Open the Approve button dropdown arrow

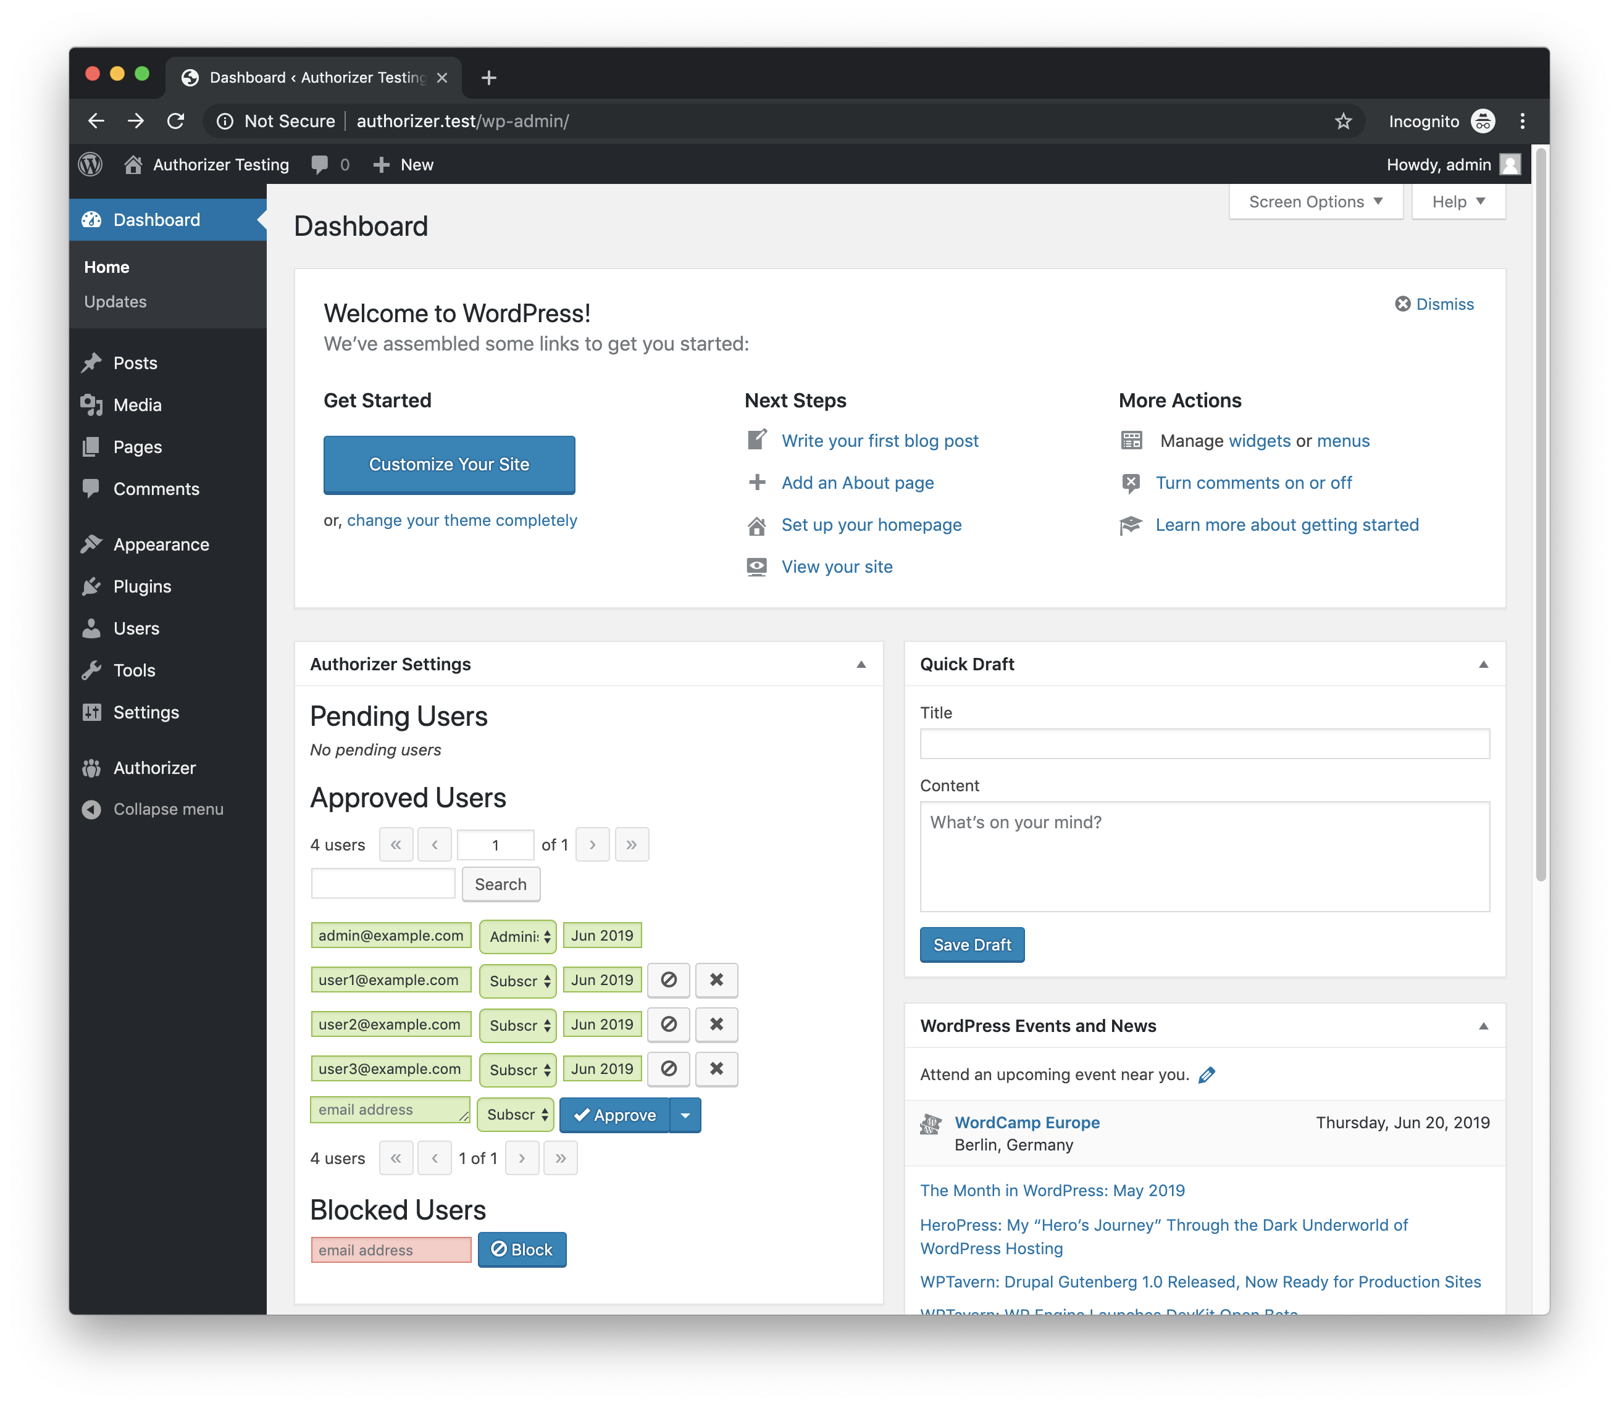(x=685, y=1115)
